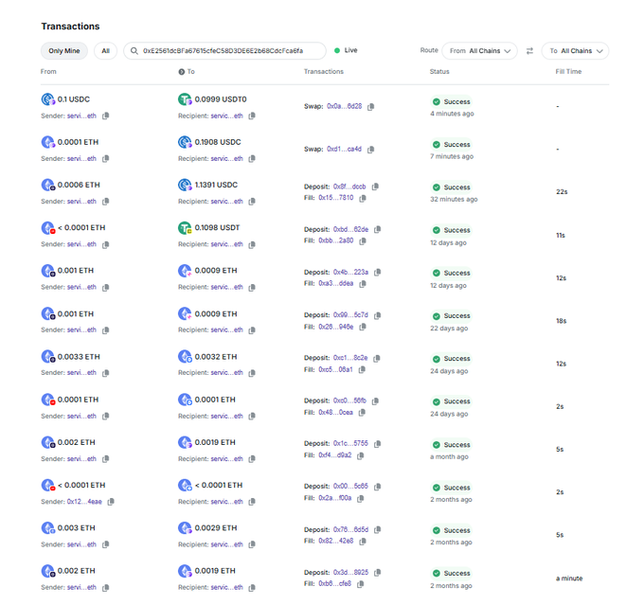Click the '32 minutes ago' timestamp
The height and width of the screenshot is (605, 644).
coord(454,199)
